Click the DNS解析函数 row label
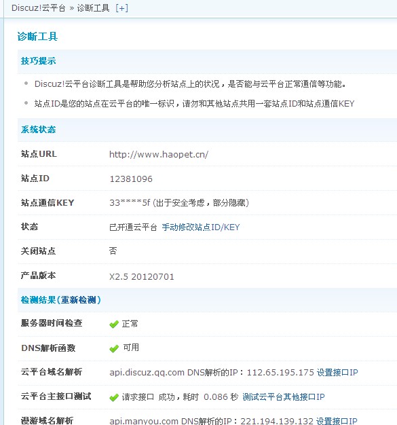Viewport: 397px width, 425px height. tap(48, 348)
